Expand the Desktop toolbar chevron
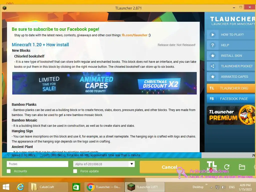The image size is (256, 192). [206, 184]
